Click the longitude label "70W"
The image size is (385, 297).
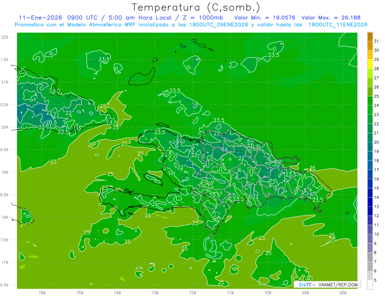pyautogui.click(x=268, y=293)
